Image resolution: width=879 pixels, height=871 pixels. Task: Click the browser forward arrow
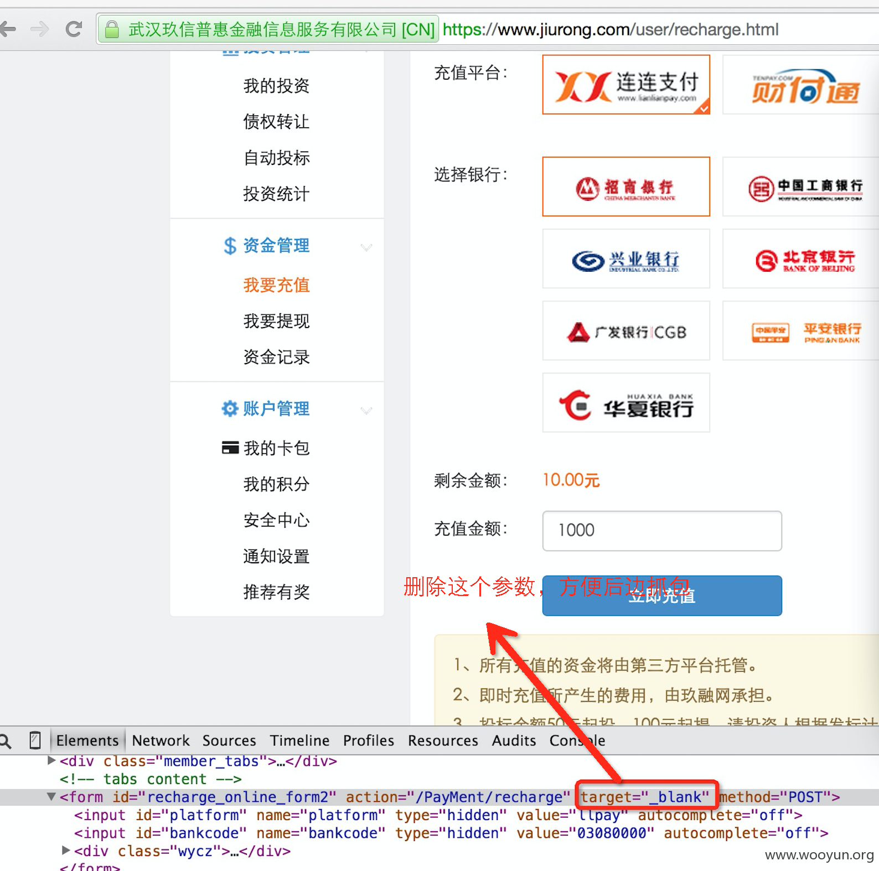point(40,28)
